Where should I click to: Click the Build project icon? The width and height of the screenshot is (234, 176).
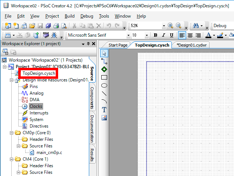point(8,35)
